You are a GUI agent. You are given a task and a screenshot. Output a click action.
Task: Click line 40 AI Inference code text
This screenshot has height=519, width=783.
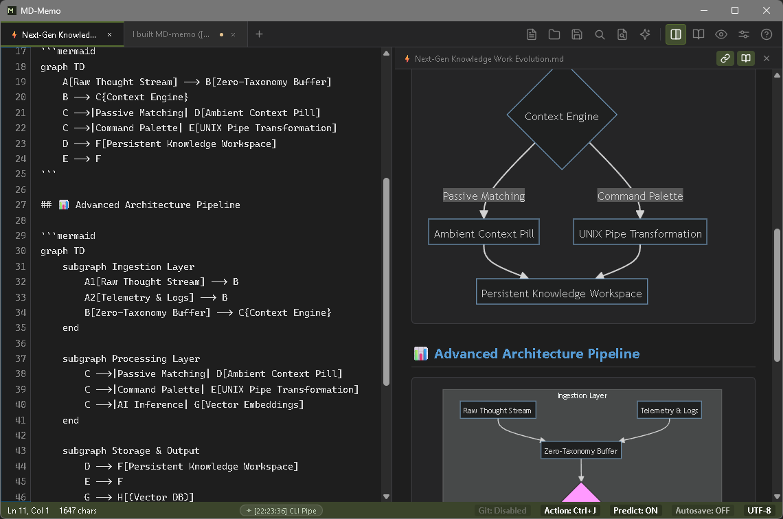[x=194, y=405]
